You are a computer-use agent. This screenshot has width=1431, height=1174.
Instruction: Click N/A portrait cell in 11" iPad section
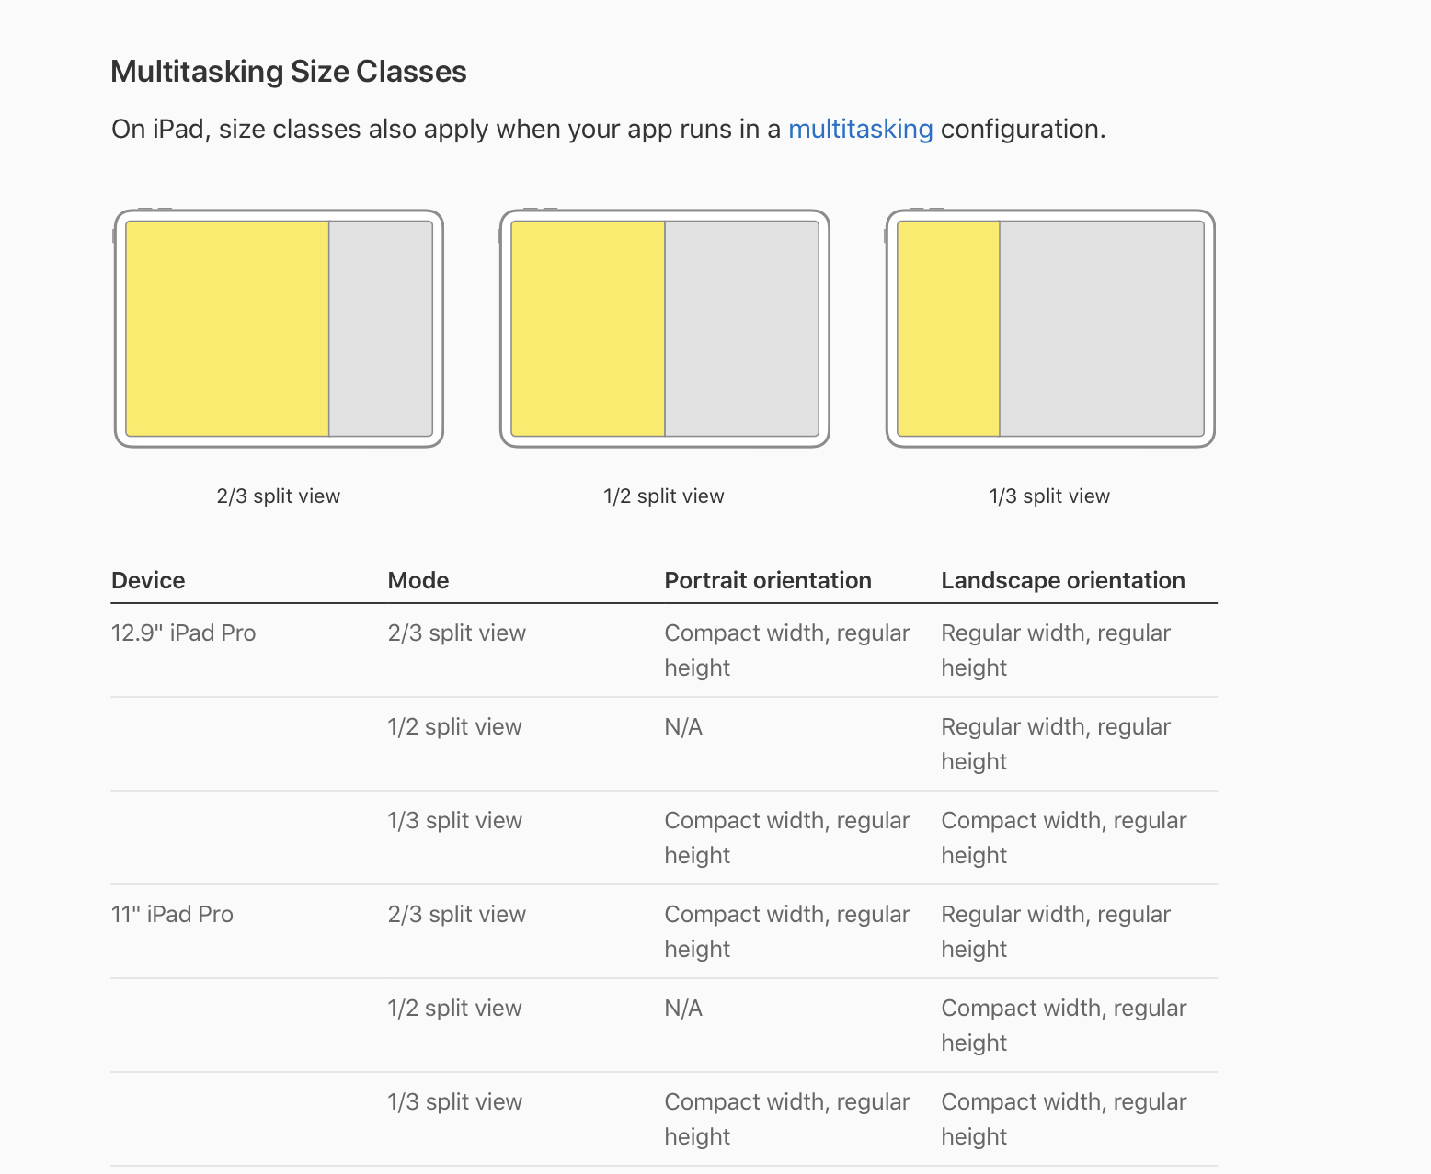tap(683, 1009)
